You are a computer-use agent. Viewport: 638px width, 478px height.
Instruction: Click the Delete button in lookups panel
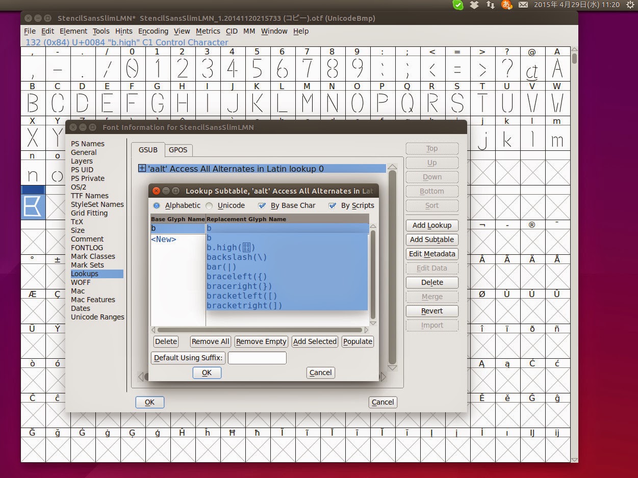tap(432, 282)
